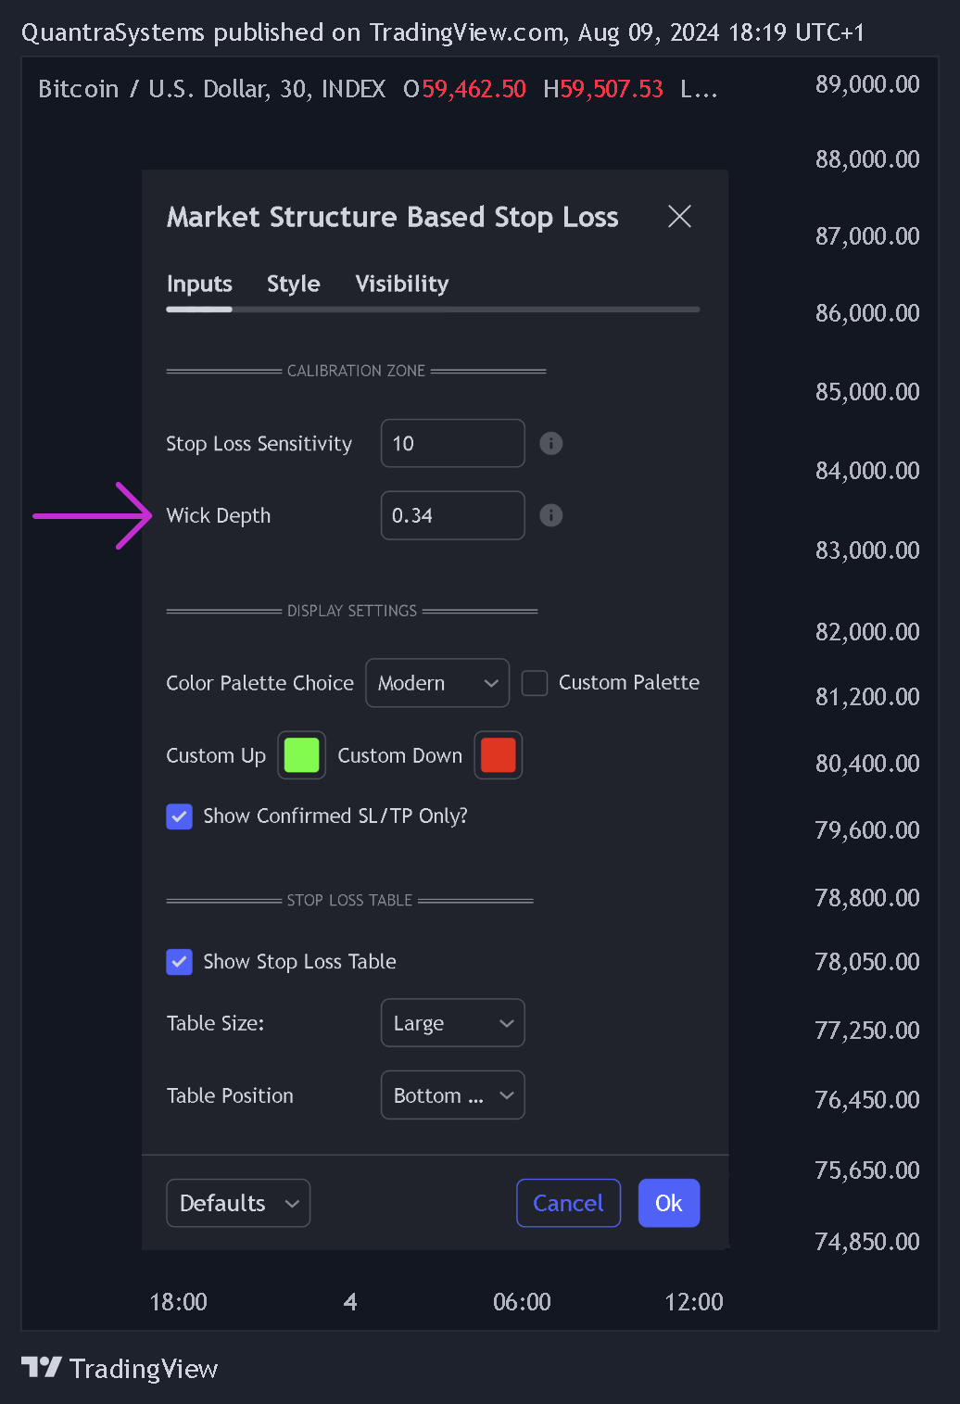
Task: Click the Cancel button
Action: (x=568, y=1203)
